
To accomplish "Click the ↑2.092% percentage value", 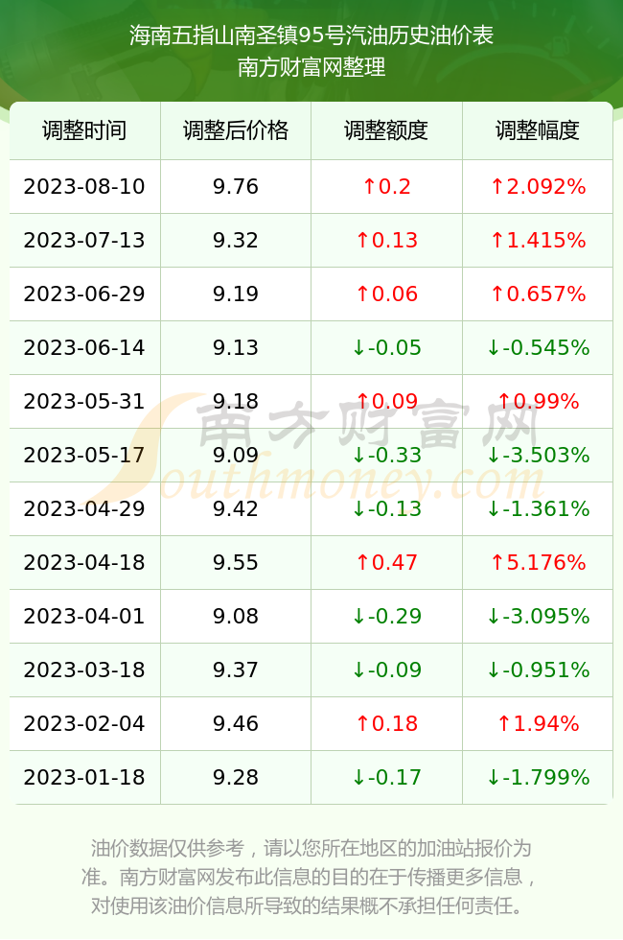I will coord(538,186).
